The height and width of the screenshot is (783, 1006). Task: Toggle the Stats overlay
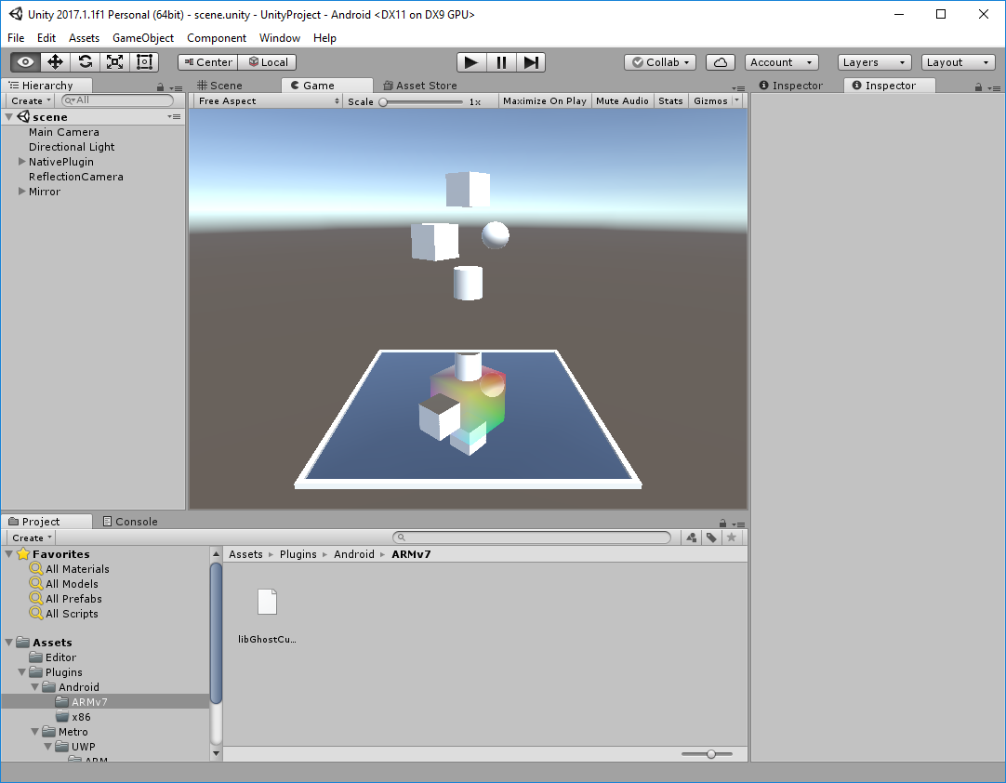click(670, 100)
